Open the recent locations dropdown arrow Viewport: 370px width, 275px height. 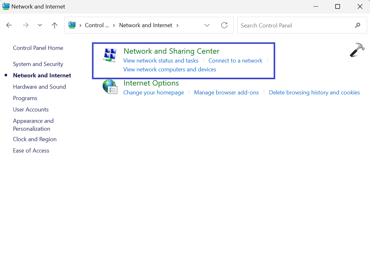point(40,25)
